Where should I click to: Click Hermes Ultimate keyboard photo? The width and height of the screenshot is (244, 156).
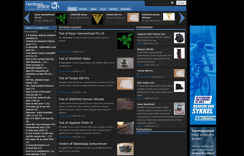pos(125,104)
